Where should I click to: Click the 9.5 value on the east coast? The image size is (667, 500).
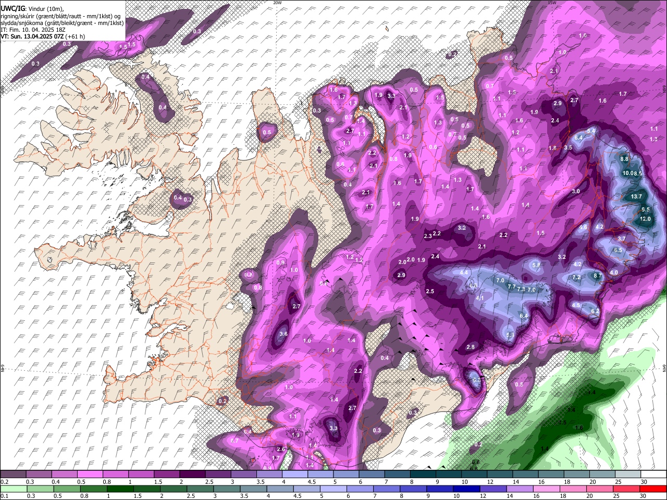(x=646, y=209)
